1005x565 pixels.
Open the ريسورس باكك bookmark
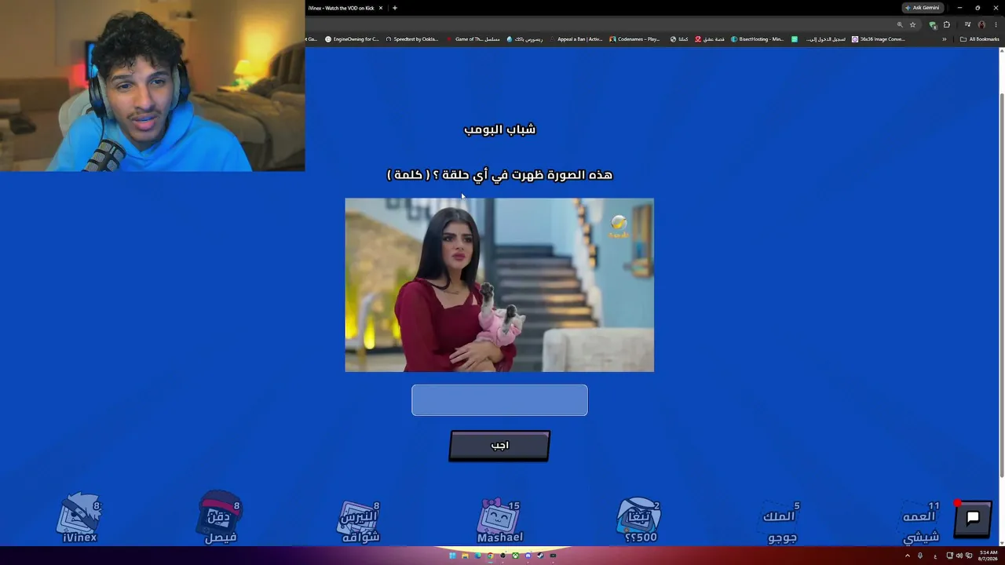pyautogui.click(x=524, y=39)
